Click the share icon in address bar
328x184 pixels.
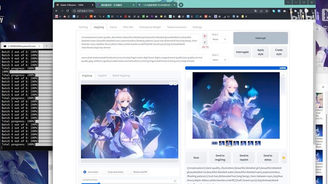tap(261, 11)
